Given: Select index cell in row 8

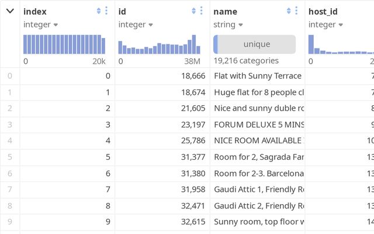Looking at the screenshot, I should [x=67, y=206].
